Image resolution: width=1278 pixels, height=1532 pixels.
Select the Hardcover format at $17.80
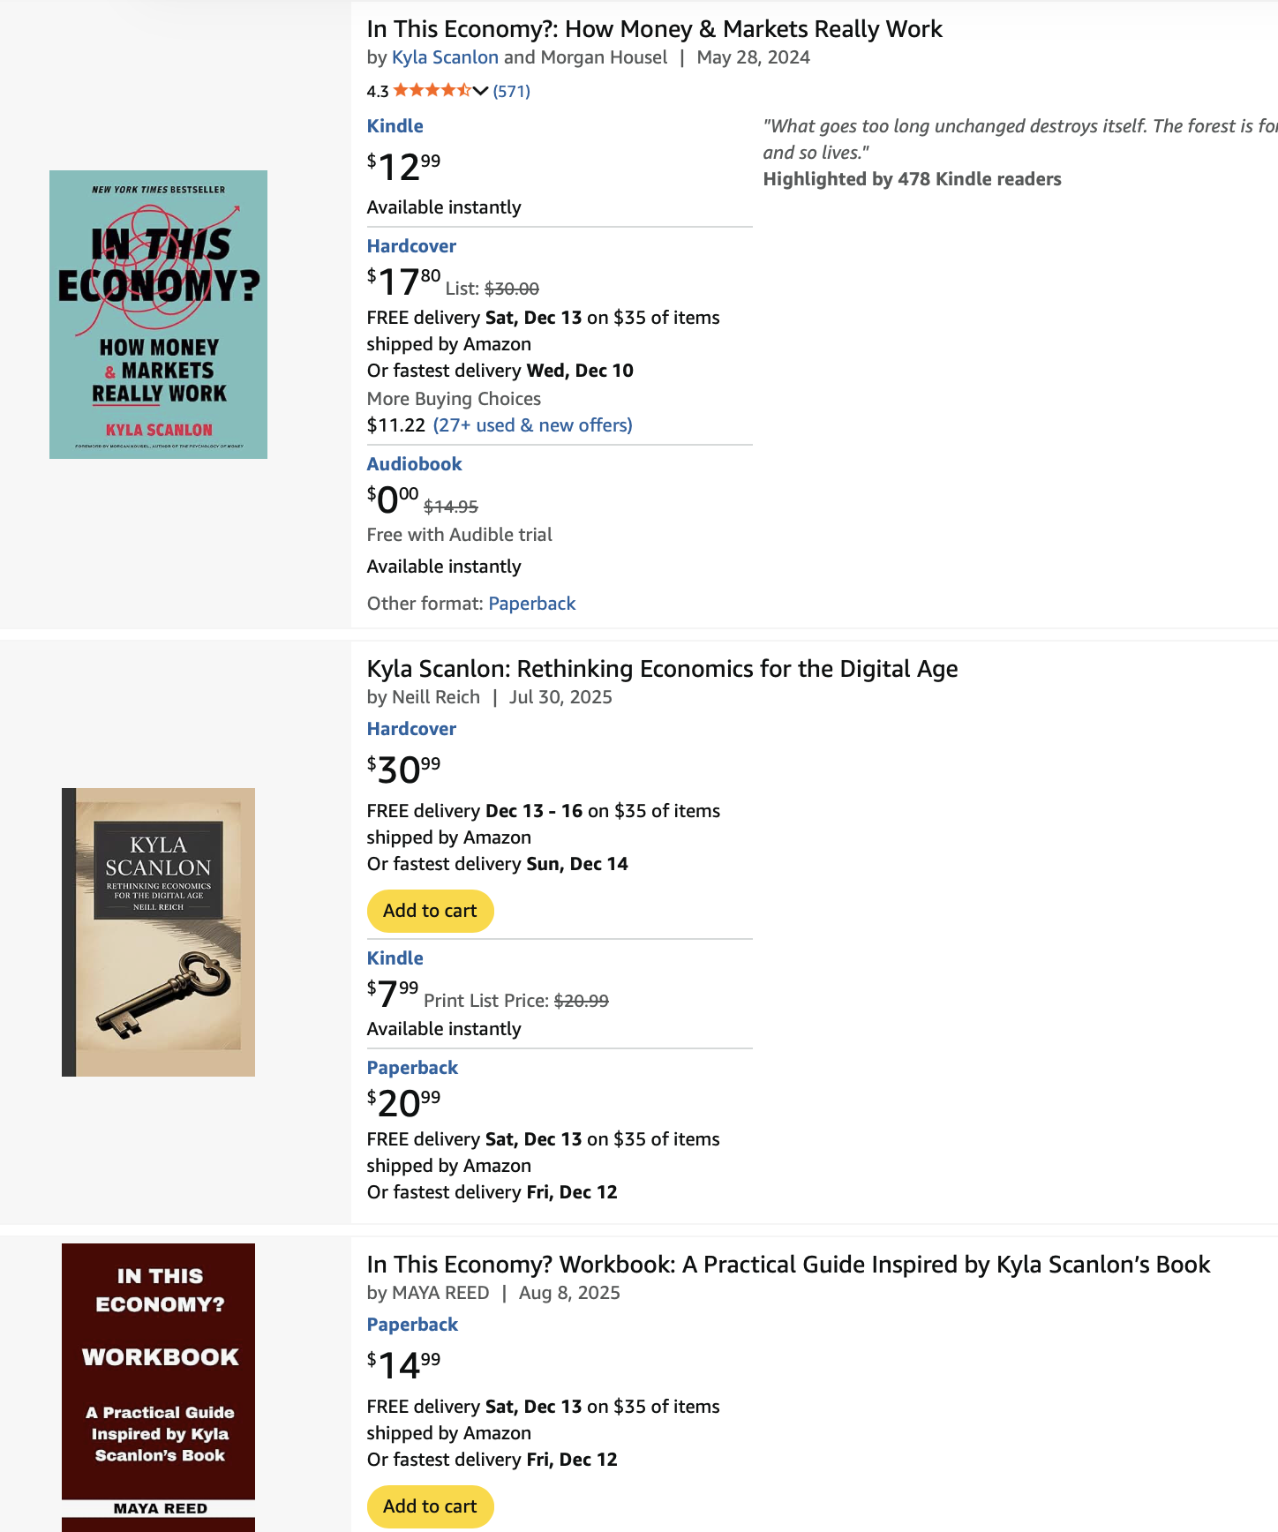(411, 246)
